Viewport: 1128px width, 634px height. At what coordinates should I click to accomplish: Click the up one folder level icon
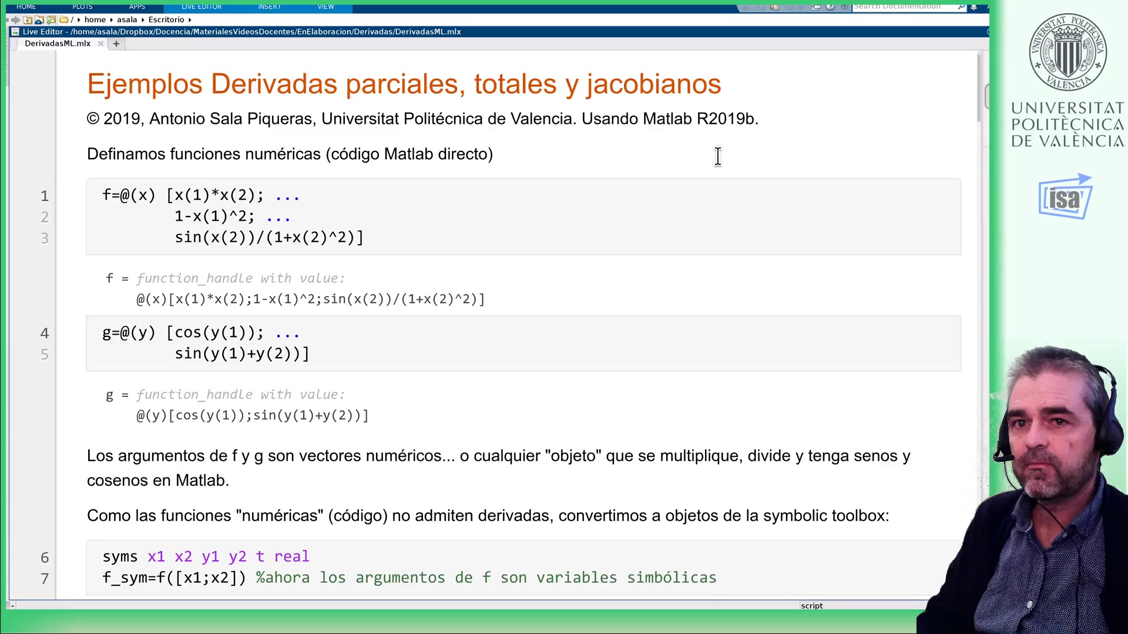pos(28,20)
